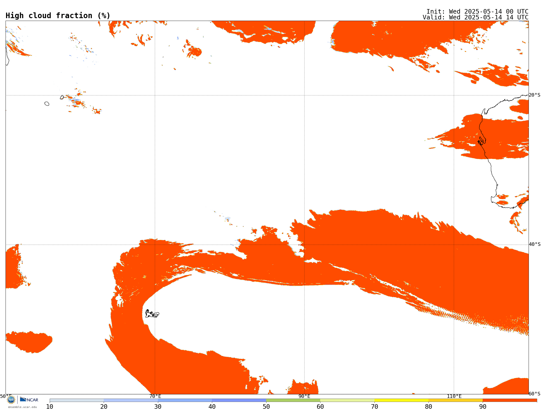Click the NSF logo icon

click(x=11, y=400)
